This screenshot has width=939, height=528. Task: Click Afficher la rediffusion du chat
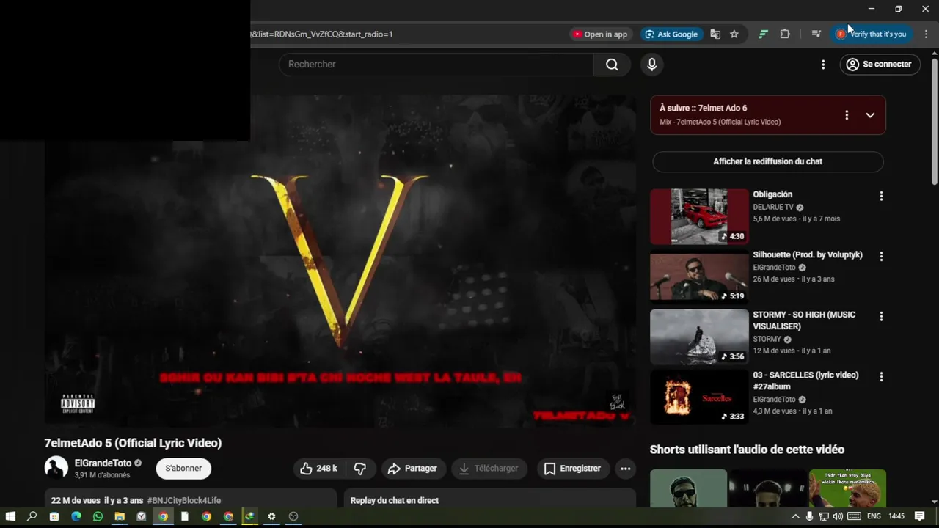point(767,161)
